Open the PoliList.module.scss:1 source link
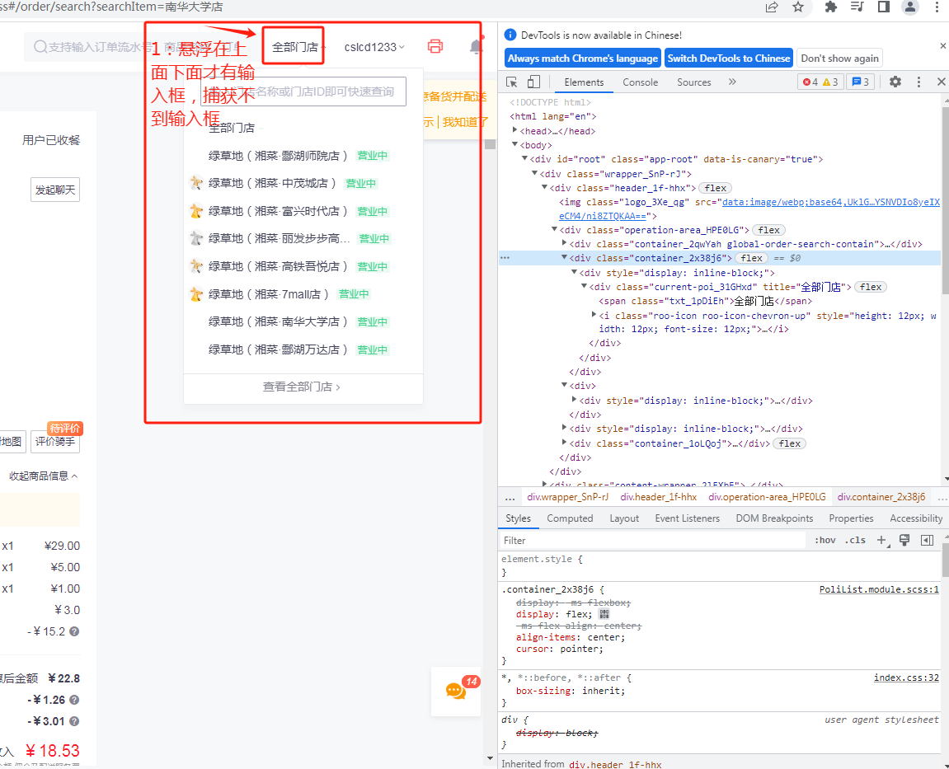Viewport: 949px width, 769px height. (878, 589)
